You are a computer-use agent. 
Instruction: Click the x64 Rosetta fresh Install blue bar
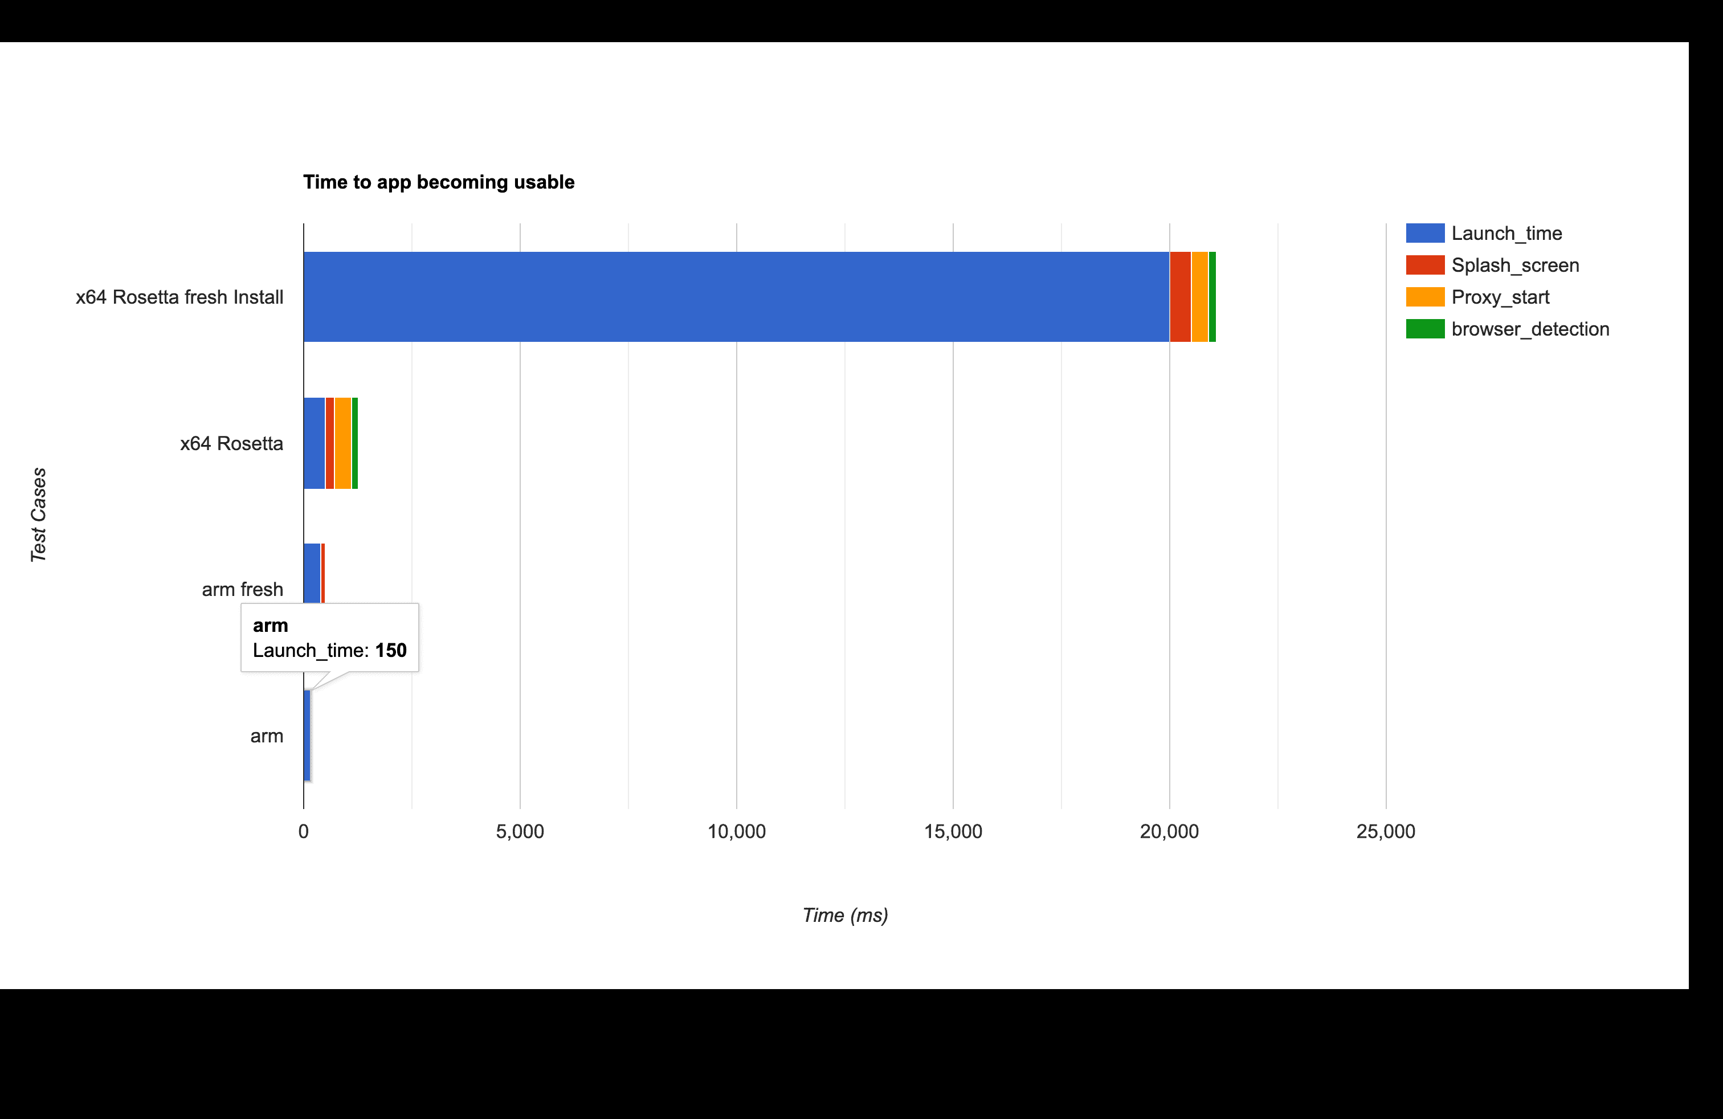pyautogui.click(x=736, y=297)
